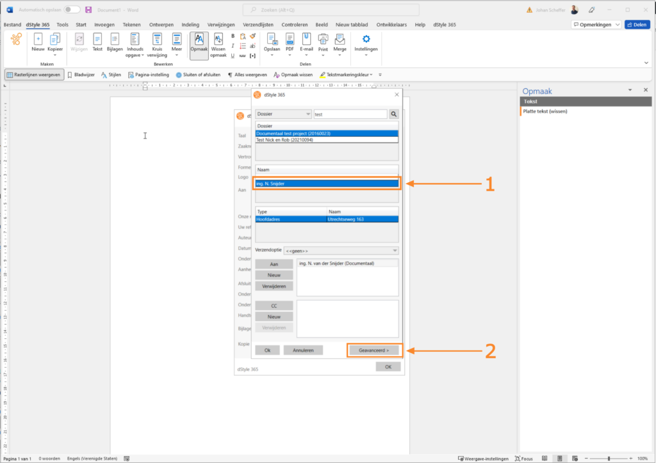656x463 pixels.
Task: Close the Opmaak pane
Action: 646,90
